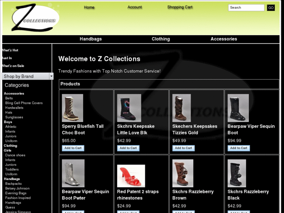Select the Accessories category heading

[14, 93]
